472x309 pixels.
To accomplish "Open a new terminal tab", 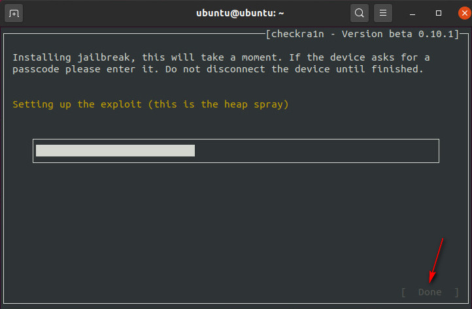I will coord(15,13).
